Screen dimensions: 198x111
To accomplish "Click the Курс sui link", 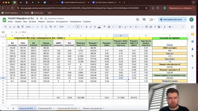I will (170, 53).
